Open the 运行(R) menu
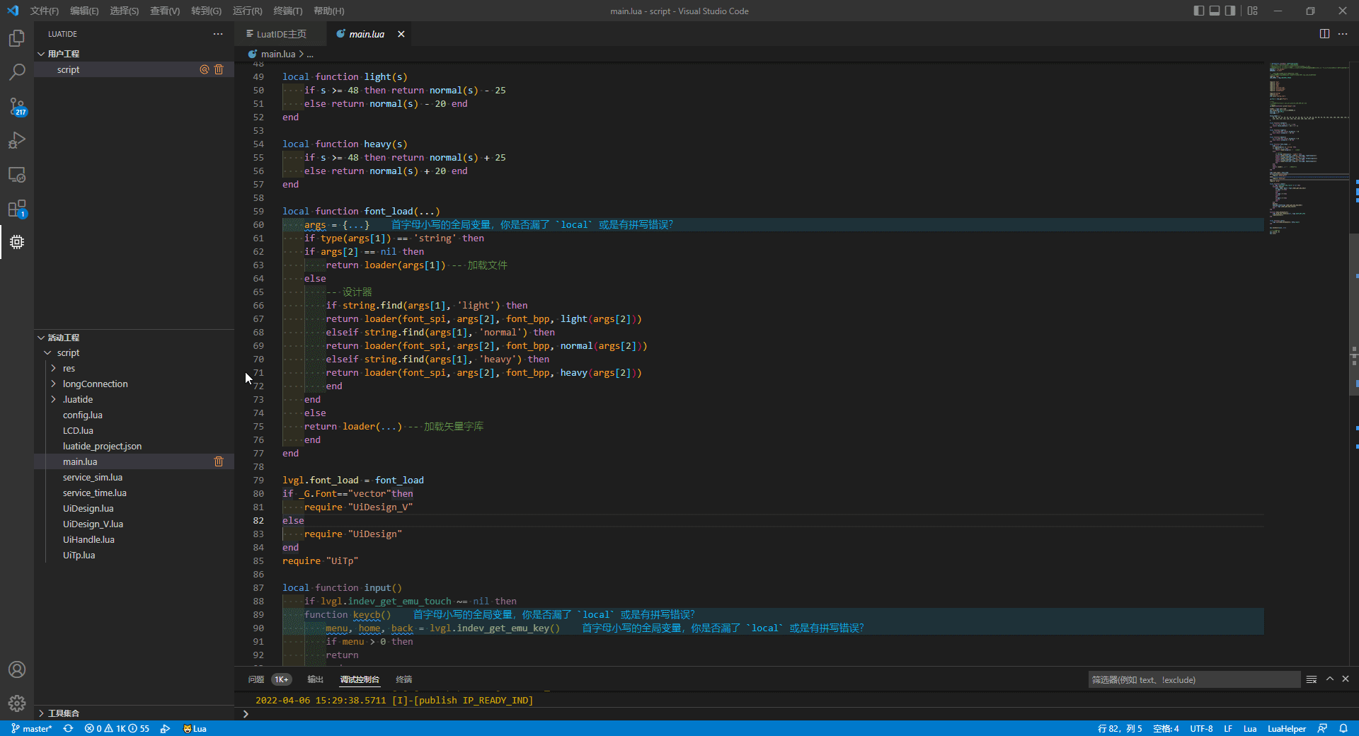This screenshot has width=1359, height=736. pyautogui.click(x=247, y=11)
